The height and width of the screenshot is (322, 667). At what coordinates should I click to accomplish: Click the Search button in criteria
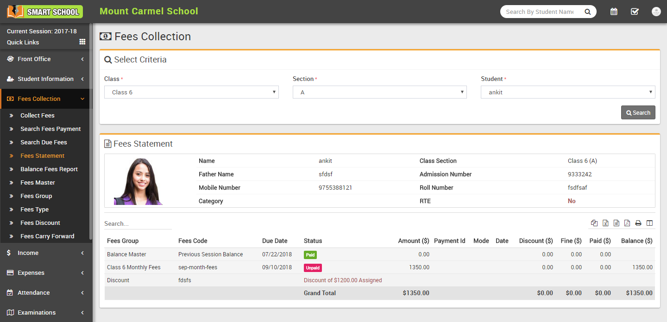coord(638,112)
